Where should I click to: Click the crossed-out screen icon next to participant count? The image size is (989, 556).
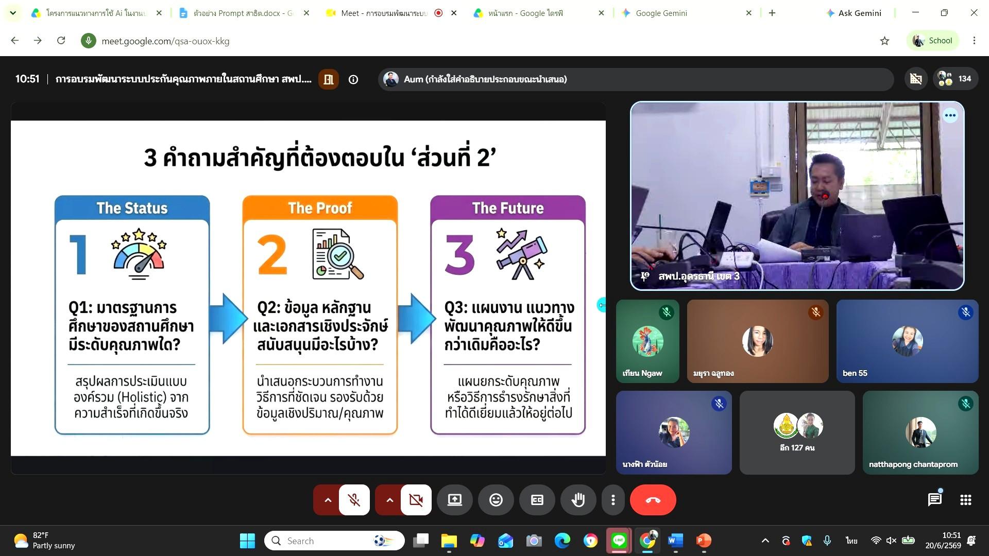click(916, 79)
